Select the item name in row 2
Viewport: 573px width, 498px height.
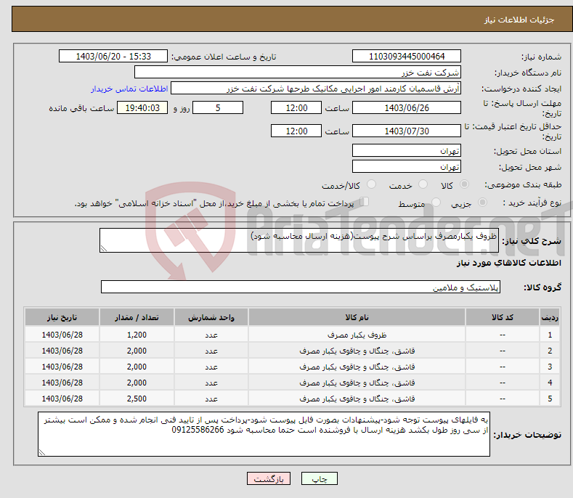[357, 351]
